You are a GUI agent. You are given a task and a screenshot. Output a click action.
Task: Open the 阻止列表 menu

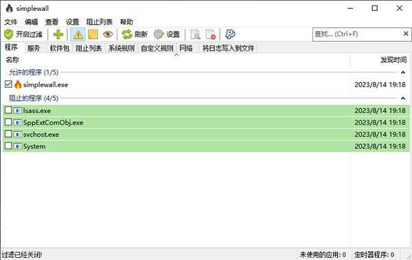click(100, 22)
